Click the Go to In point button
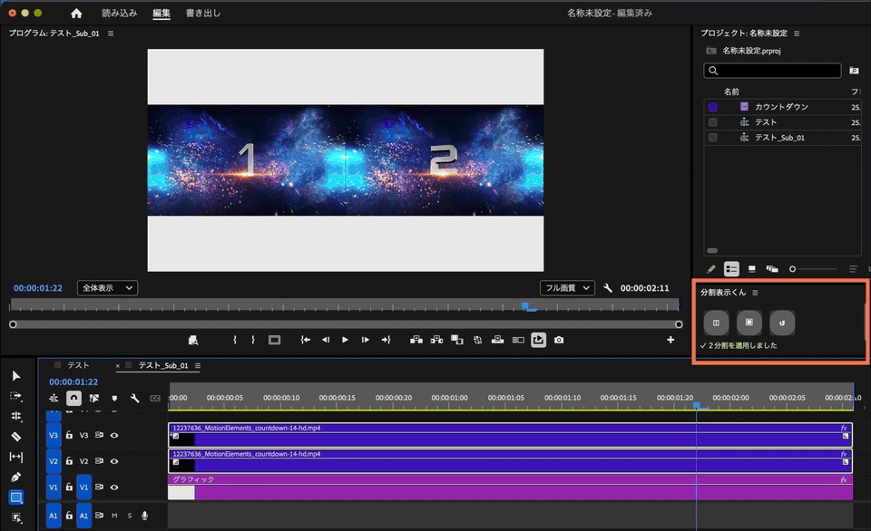This screenshot has width=871, height=531. point(305,340)
